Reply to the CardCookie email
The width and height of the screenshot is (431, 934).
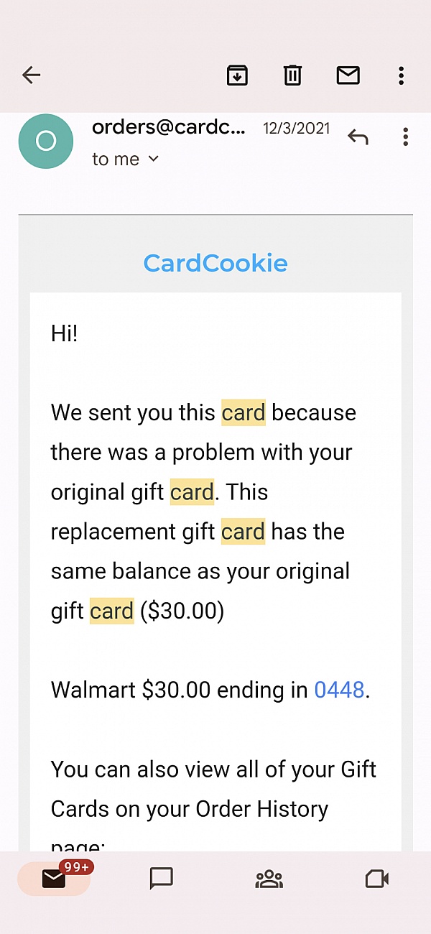(x=358, y=137)
